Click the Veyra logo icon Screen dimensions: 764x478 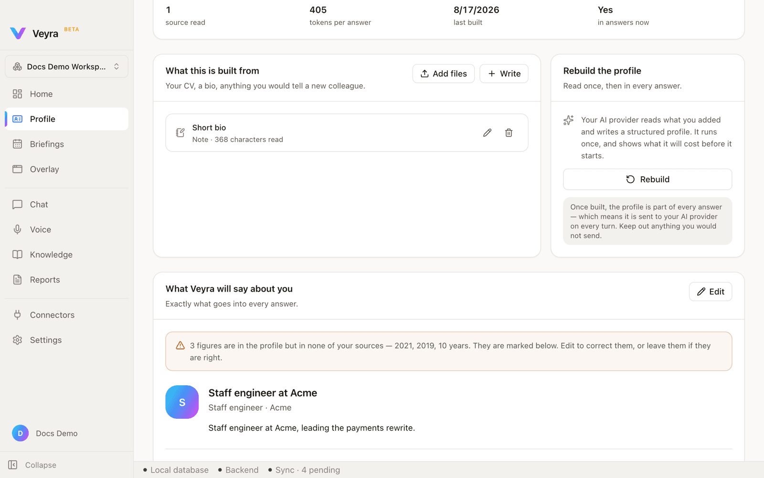(18, 33)
